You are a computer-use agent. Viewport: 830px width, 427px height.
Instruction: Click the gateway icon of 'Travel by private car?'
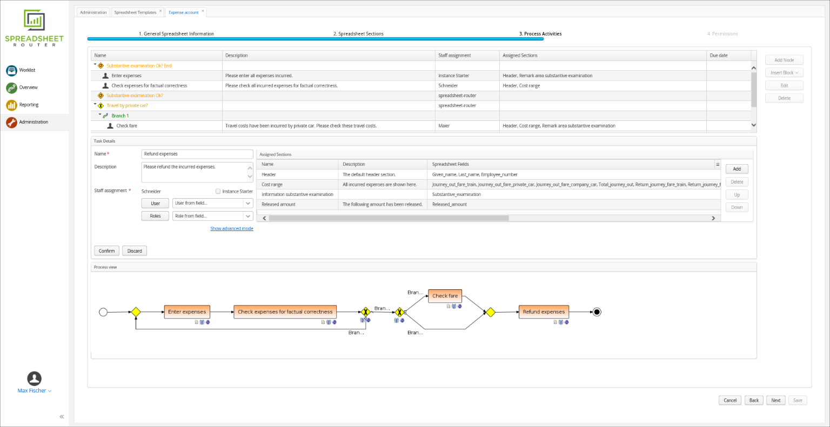(101, 106)
